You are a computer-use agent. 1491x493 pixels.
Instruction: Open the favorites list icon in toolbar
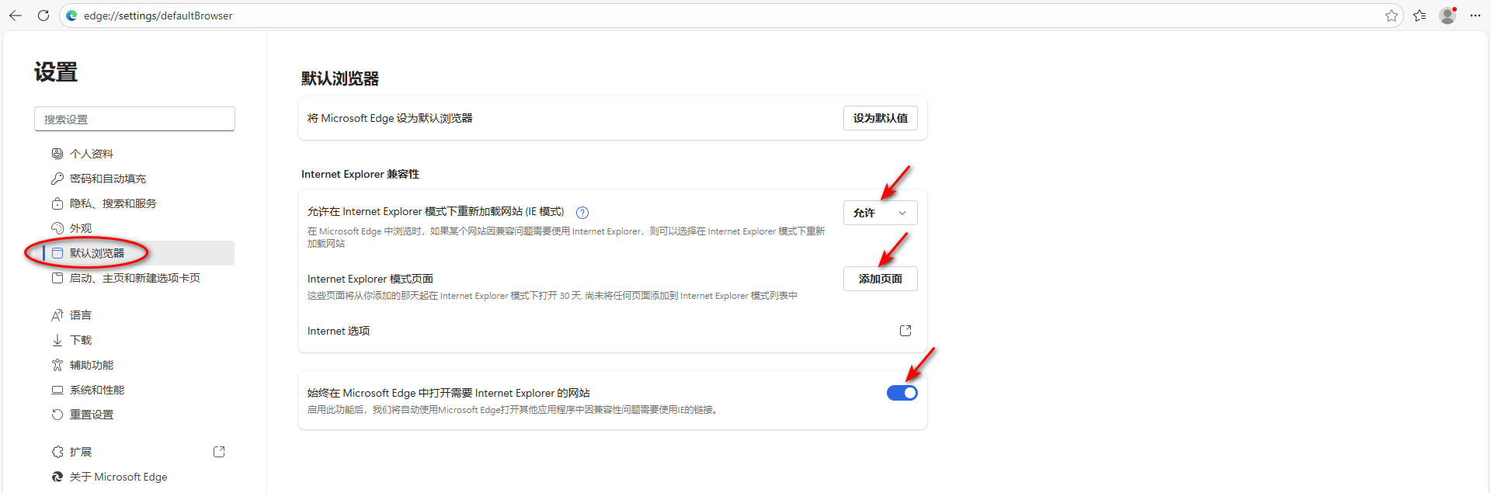pos(1420,16)
